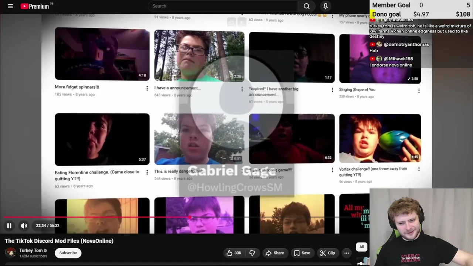Open options menu for T-shirt shooting game
The image size is (473, 266).
(x=332, y=170)
